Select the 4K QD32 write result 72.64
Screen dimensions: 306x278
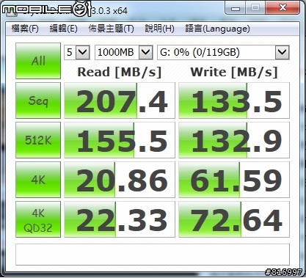(x=234, y=219)
